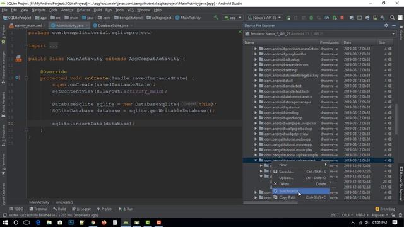Click the related XML file gutter icon
The image size is (404, 227).
pyautogui.click(x=18, y=59)
